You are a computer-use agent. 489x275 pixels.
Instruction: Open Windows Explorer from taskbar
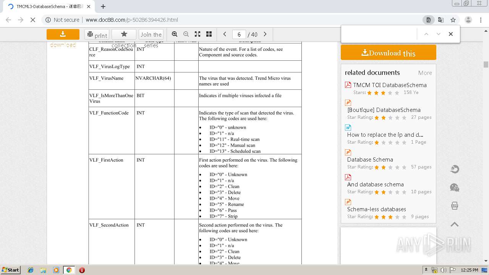point(43,270)
